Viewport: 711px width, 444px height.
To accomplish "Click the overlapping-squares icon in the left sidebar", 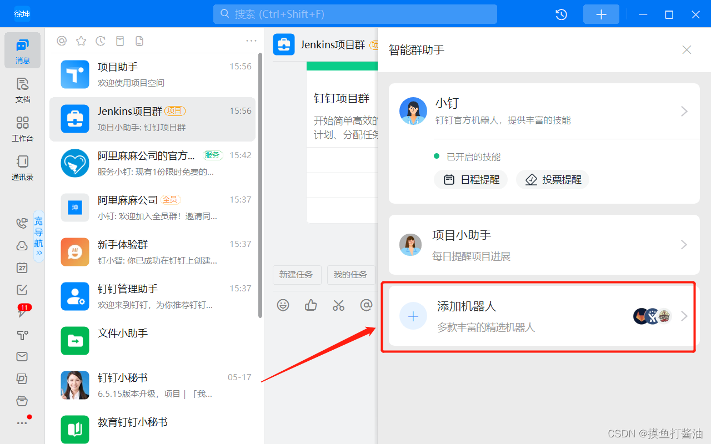I will 22,379.
